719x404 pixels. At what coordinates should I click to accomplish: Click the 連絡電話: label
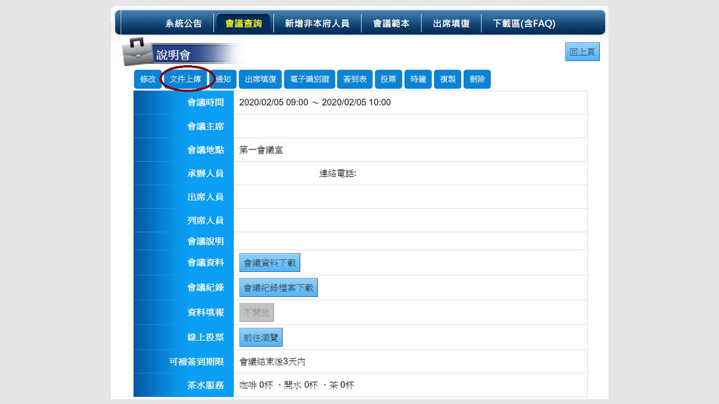pos(338,174)
